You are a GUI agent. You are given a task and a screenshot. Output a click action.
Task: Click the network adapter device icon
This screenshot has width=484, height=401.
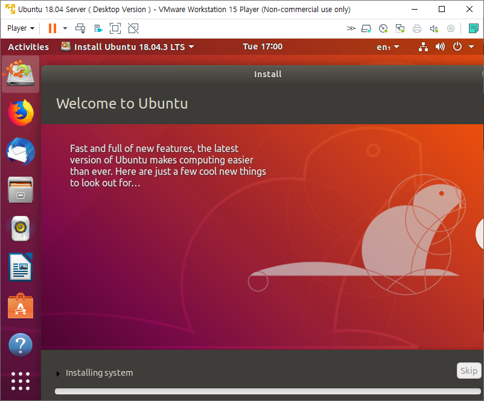400,29
